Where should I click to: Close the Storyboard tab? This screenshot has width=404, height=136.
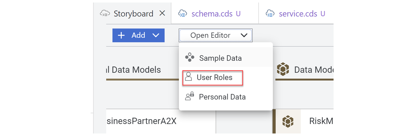(162, 13)
